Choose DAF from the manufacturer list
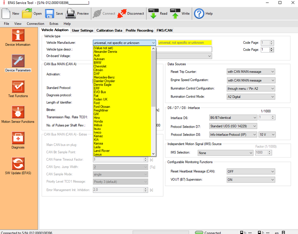 pos(122,74)
